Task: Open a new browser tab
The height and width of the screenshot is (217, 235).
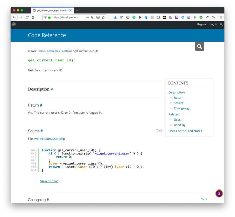Action: (77, 10)
